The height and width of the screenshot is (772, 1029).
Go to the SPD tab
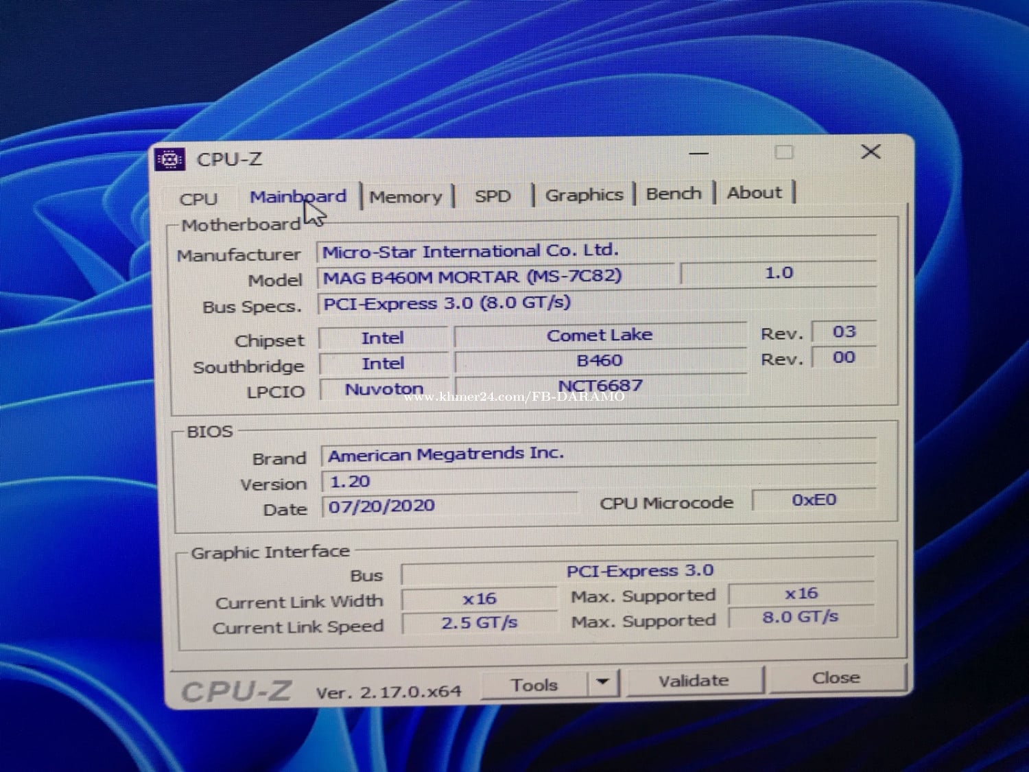pyautogui.click(x=493, y=196)
